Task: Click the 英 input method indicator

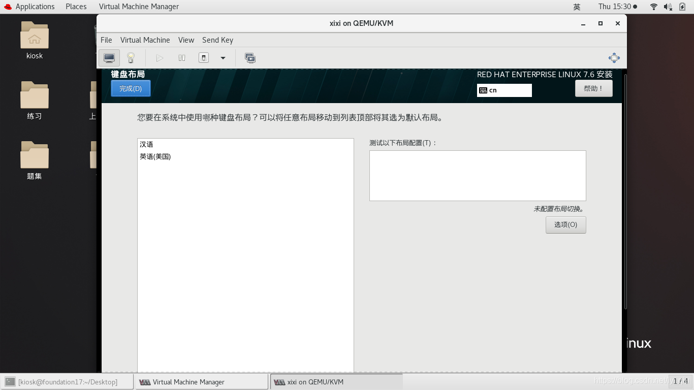Action: tap(577, 7)
